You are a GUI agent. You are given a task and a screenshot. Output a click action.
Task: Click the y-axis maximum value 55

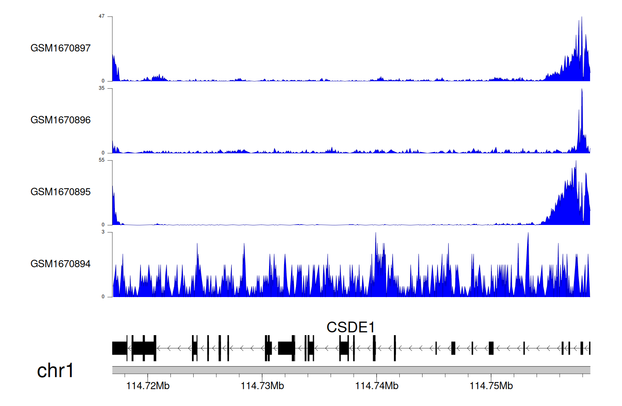click(x=102, y=160)
